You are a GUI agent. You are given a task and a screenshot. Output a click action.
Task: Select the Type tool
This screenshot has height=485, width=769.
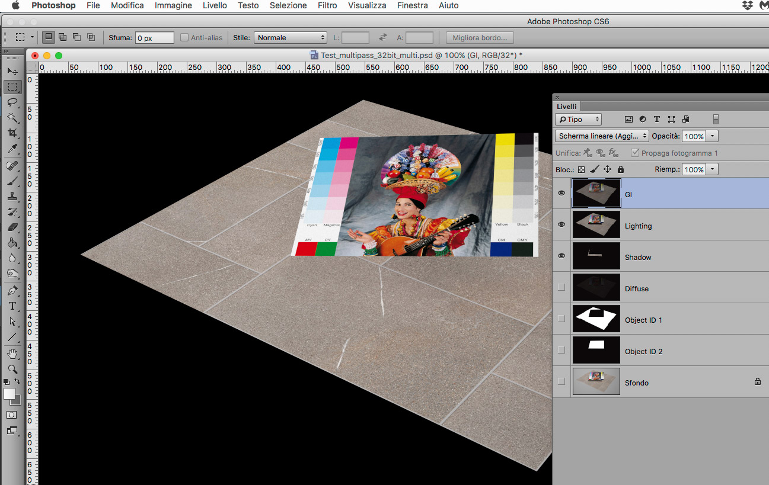12,306
